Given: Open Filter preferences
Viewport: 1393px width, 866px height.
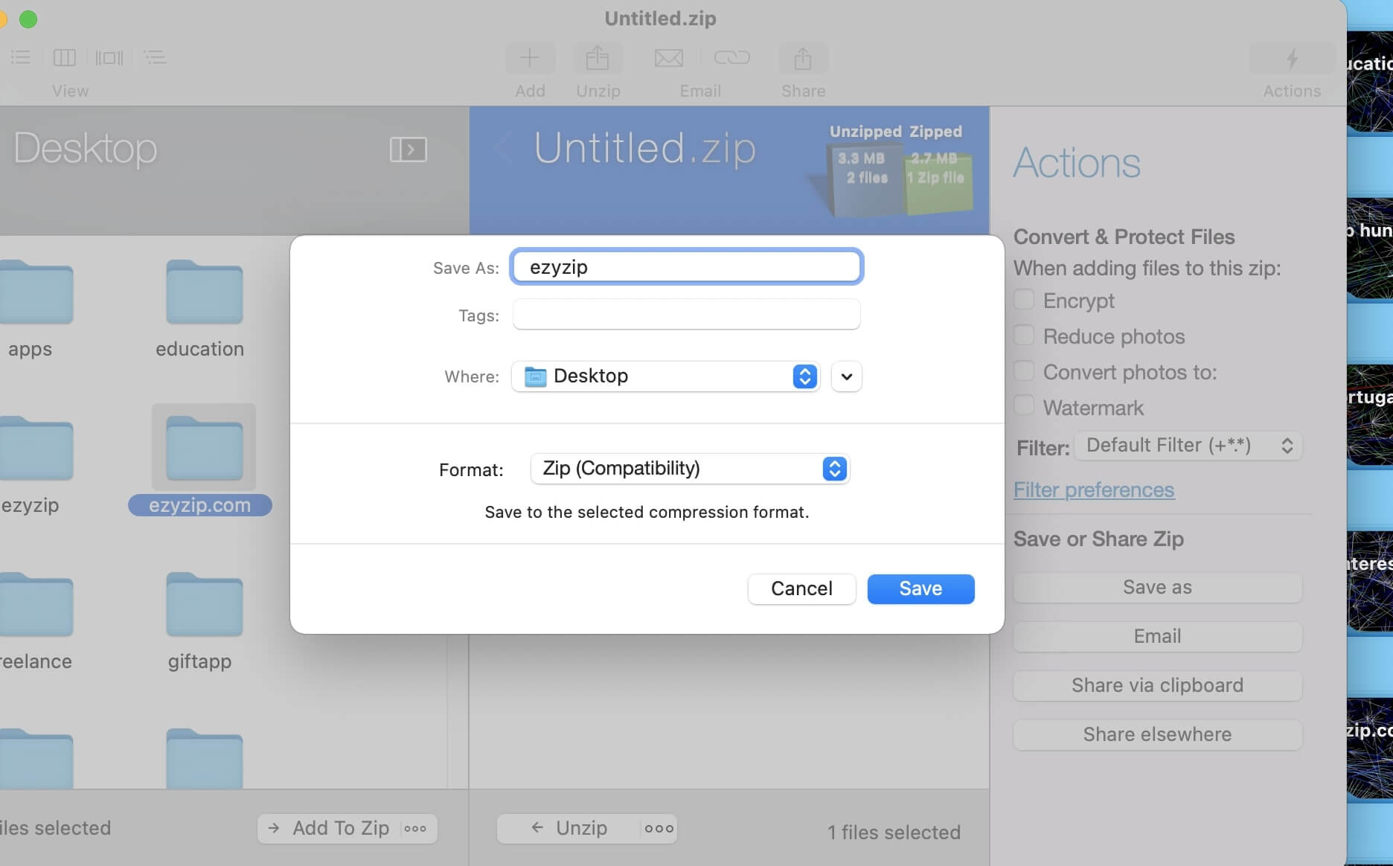Looking at the screenshot, I should [1094, 490].
